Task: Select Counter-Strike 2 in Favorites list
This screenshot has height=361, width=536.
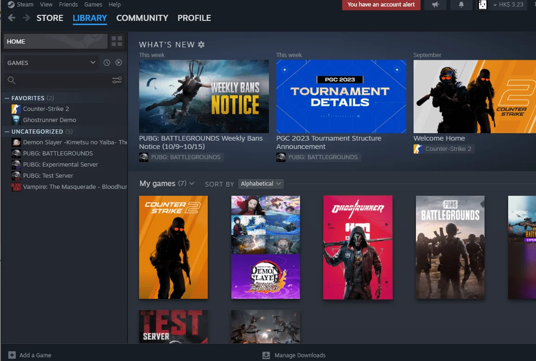Action: [x=46, y=109]
